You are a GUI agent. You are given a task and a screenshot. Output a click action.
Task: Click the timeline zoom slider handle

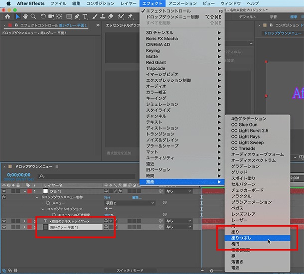(211, 271)
